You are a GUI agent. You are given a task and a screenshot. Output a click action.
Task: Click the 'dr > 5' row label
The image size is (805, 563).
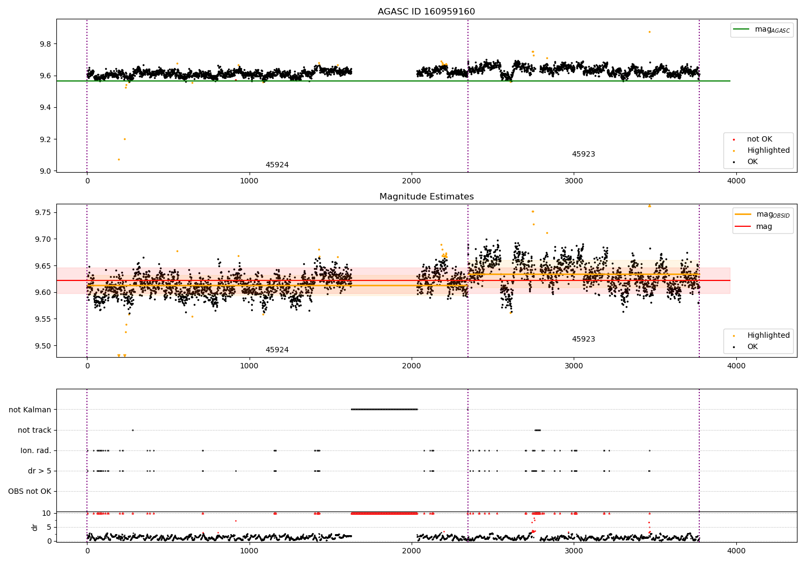40,471
